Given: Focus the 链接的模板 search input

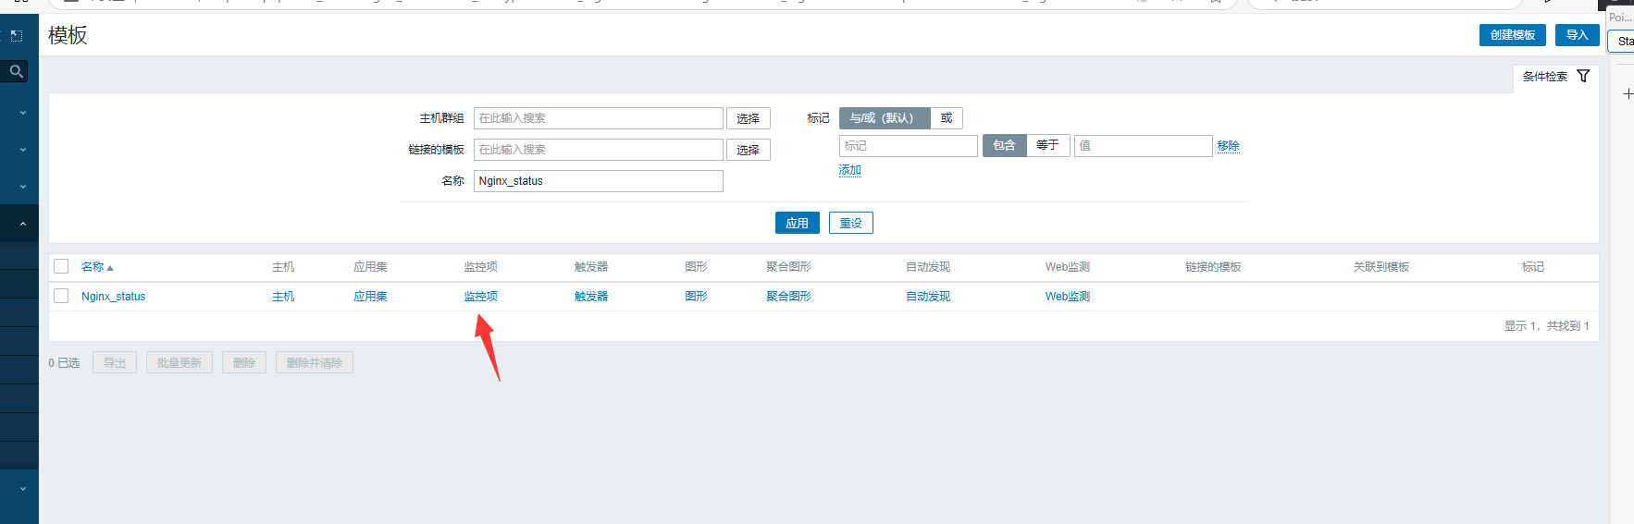Looking at the screenshot, I should coord(599,150).
